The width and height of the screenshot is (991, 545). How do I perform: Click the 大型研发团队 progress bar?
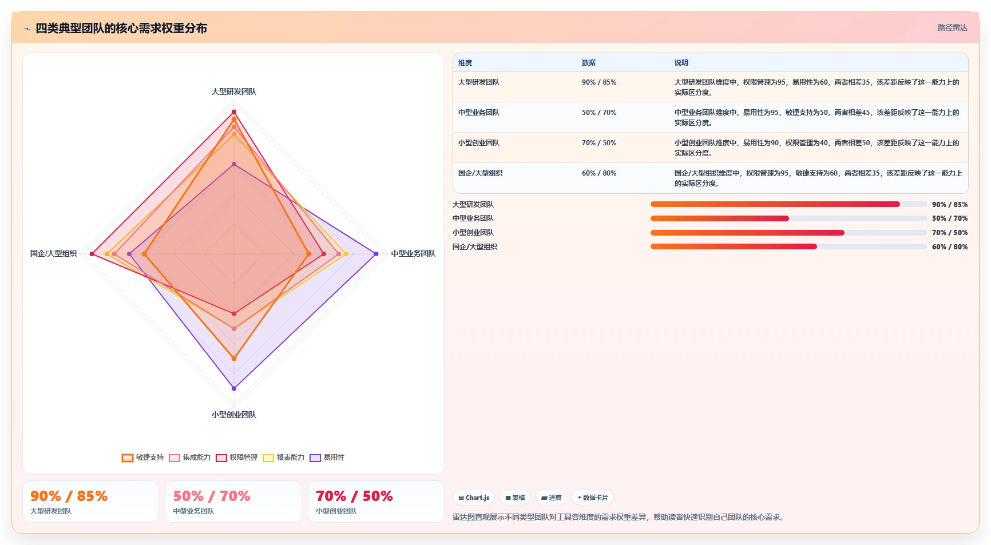click(788, 204)
